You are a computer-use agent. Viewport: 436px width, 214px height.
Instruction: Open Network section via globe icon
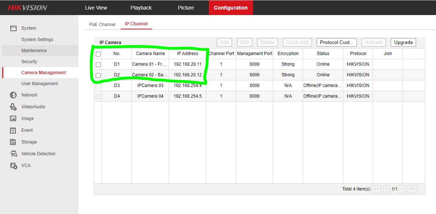(x=13, y=95)
